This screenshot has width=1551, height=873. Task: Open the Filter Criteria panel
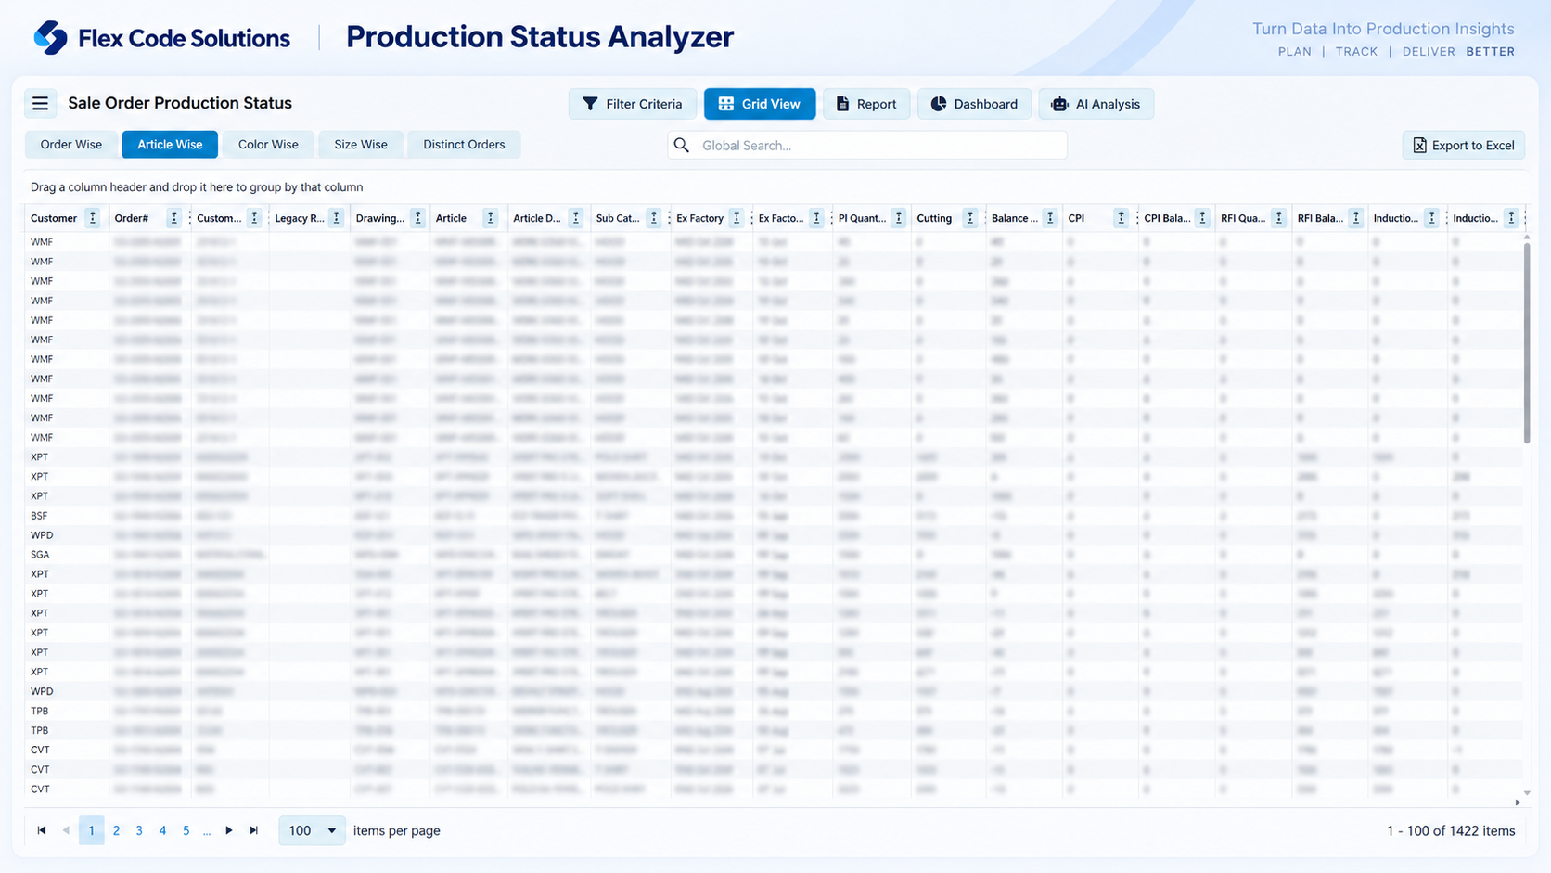pyautogui.click(x=633, y=104)
